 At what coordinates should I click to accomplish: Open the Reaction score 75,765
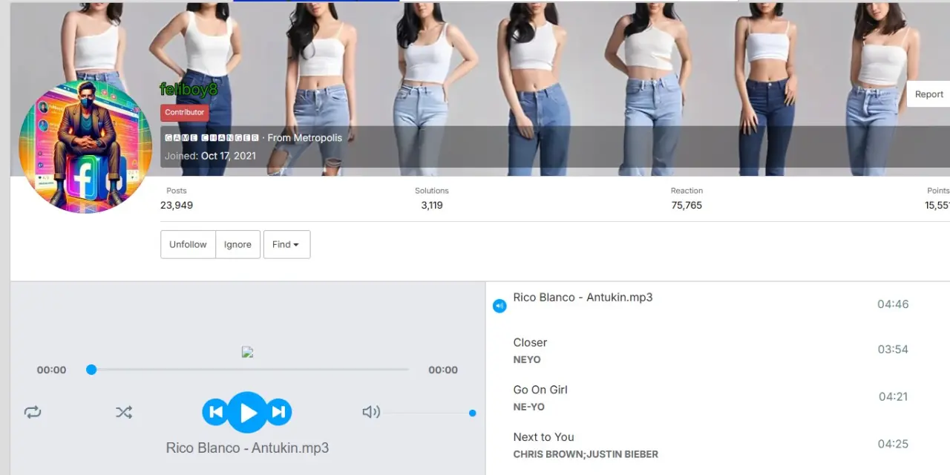tap(687, 205)
